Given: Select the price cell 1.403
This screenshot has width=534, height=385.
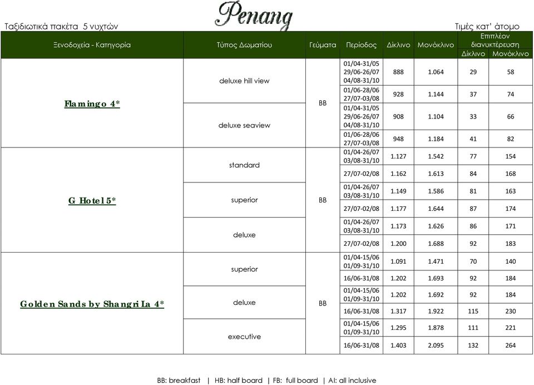Looking at the screenshot, I should coord(398,345).
